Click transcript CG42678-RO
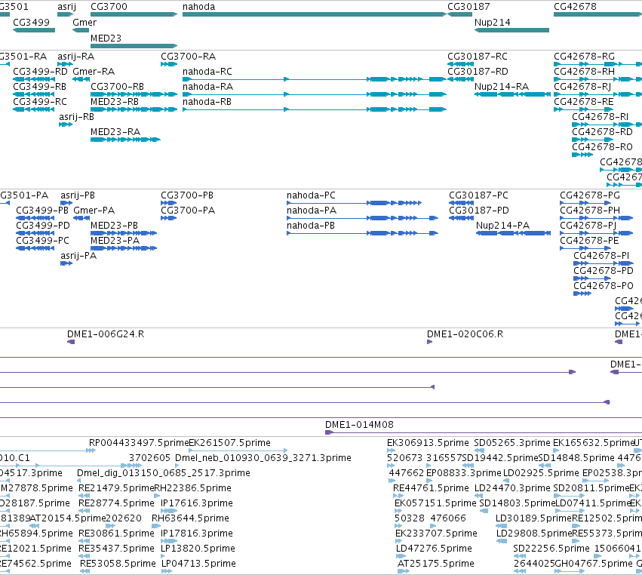The height and width of the screenshot is (575, 642). pos(582,155)
